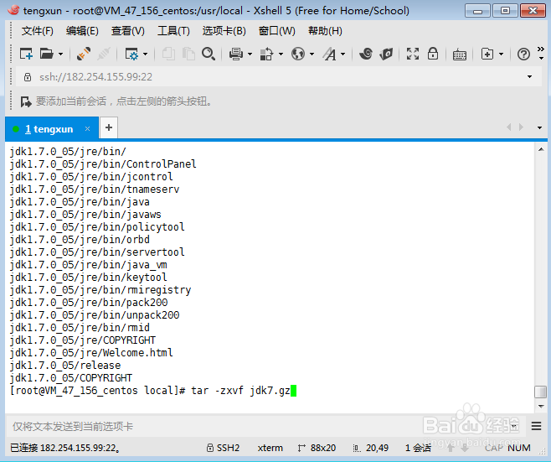
Task: Expand the globe encoding dropdown arrow
Action: click(312, 55)
